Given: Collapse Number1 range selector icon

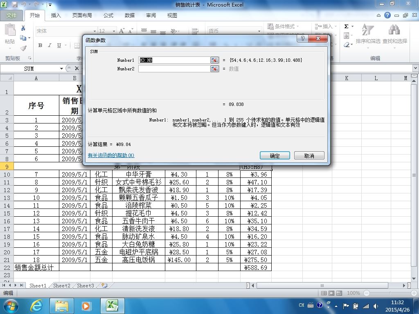Looking at the screenshot, I should (x=214, y=60).
